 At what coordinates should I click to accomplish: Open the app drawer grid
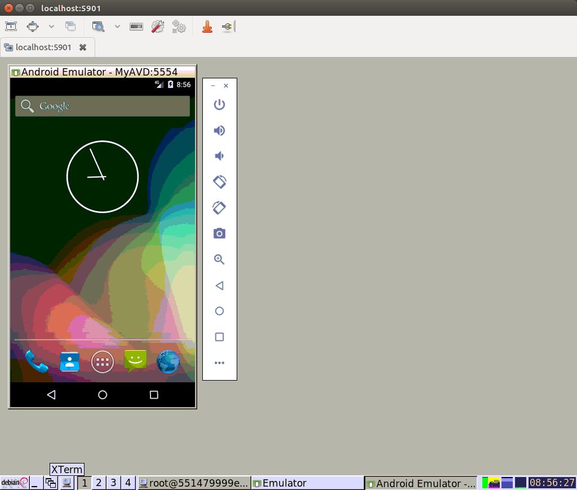click(103, 363)
